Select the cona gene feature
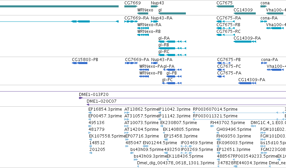 click(x=264, y=6)
